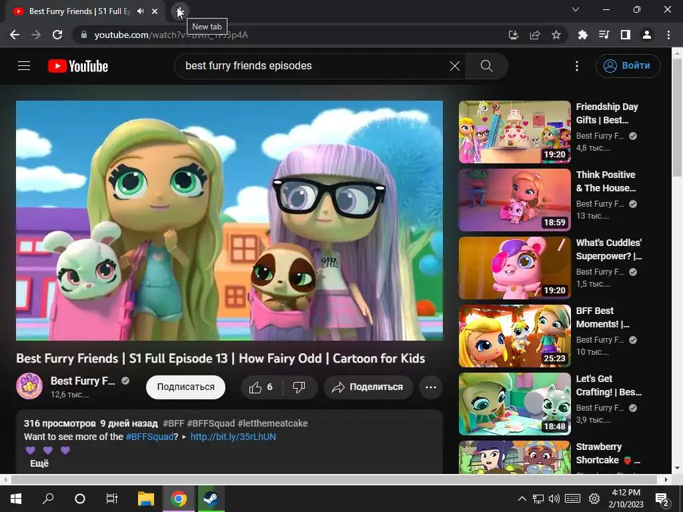Go to YouTube home via logo
This screenshot has height=512, width=683.
tap(78, 66)
